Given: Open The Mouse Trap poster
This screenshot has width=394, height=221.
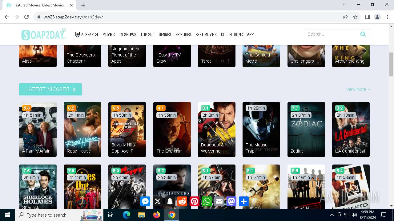Looking at the screenshot, I should pos(261,130).
